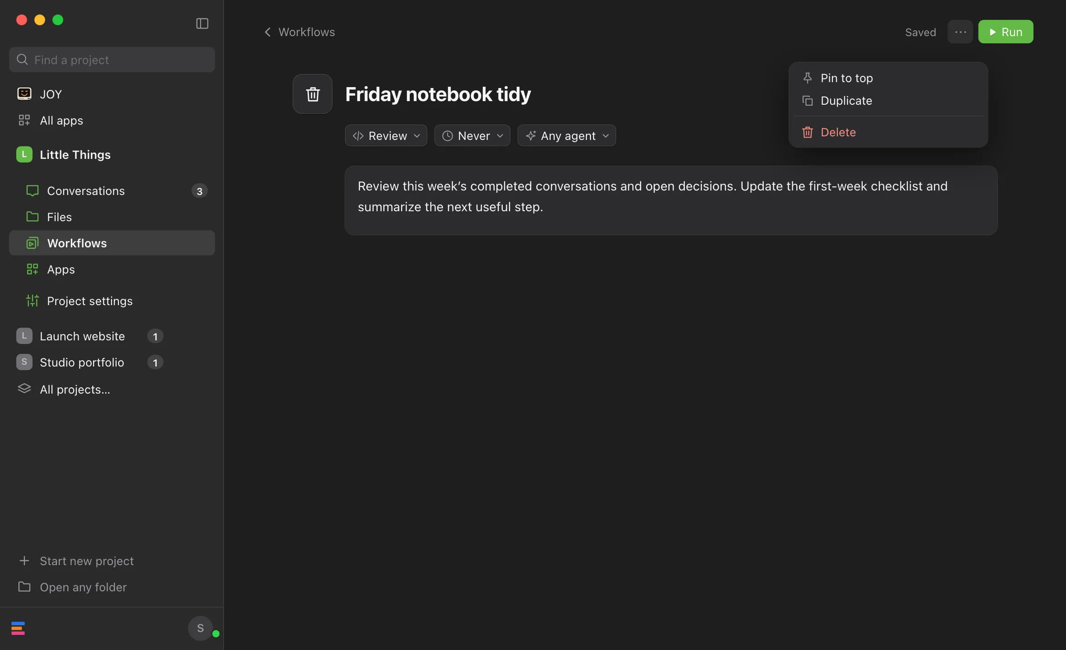Click the JOY avatar icon
1066x650 pixels.
pyautogui.click(x=24, y=94)
